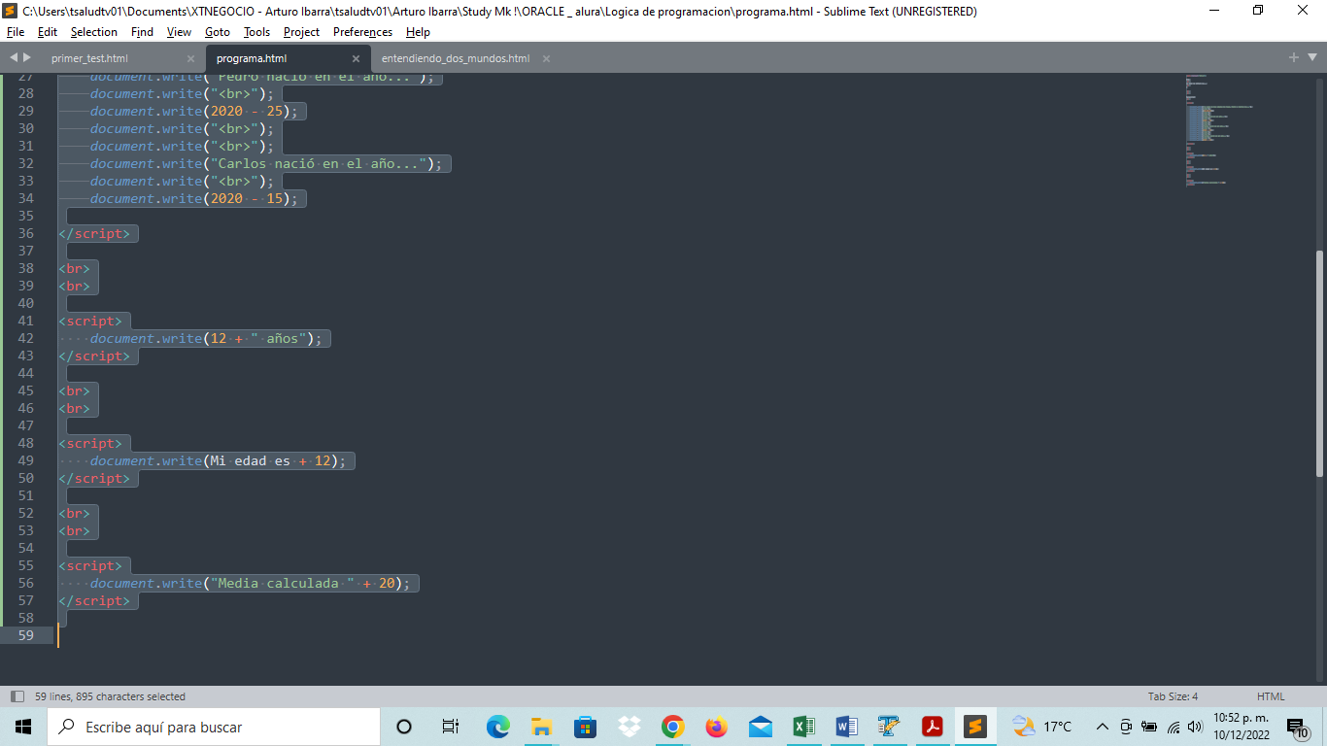Open the Tools menu
This screenshot has height=746, width=1327.
tap(256, 32)
